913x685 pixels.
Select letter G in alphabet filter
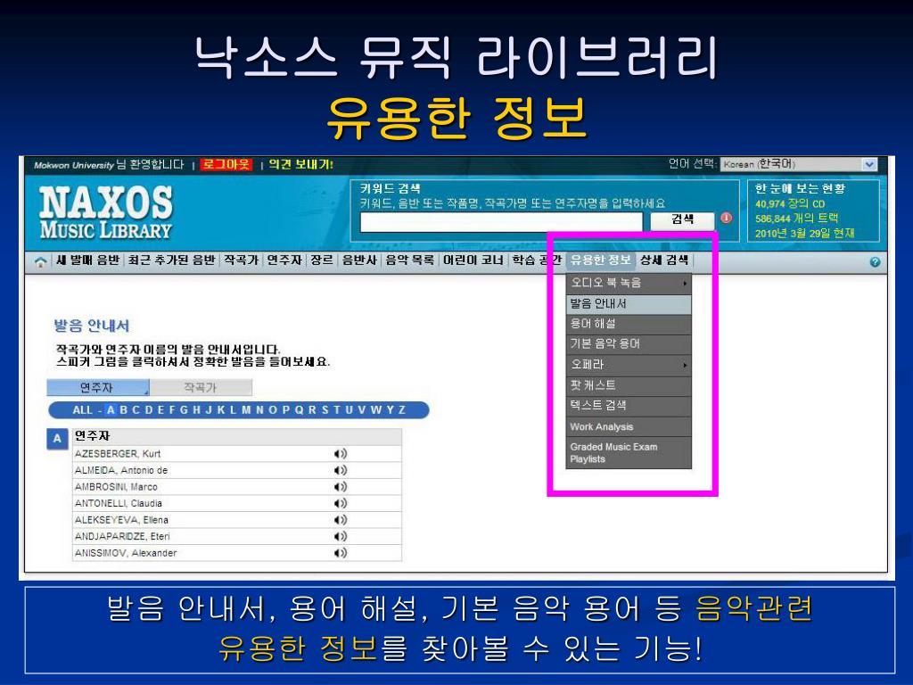click(x=184, y=410)
